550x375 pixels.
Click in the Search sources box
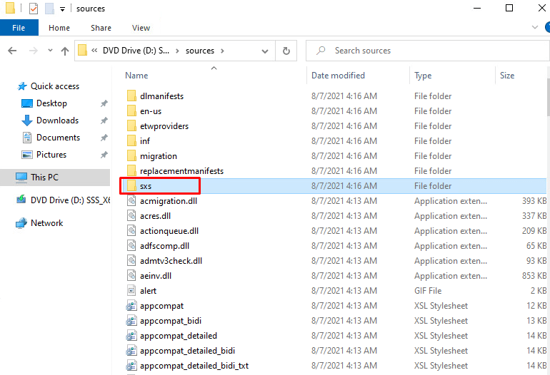pos(429,51)
